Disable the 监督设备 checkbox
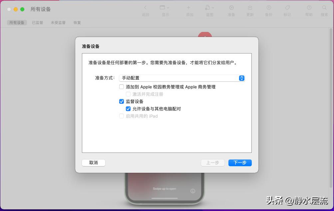The image size is (334, 211). tap(122, 101)
